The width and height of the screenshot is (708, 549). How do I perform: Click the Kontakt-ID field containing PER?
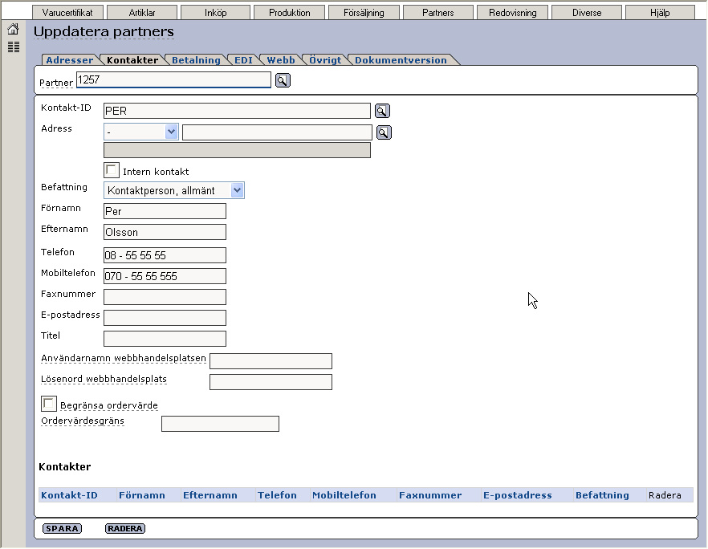[x=237, y=111]
